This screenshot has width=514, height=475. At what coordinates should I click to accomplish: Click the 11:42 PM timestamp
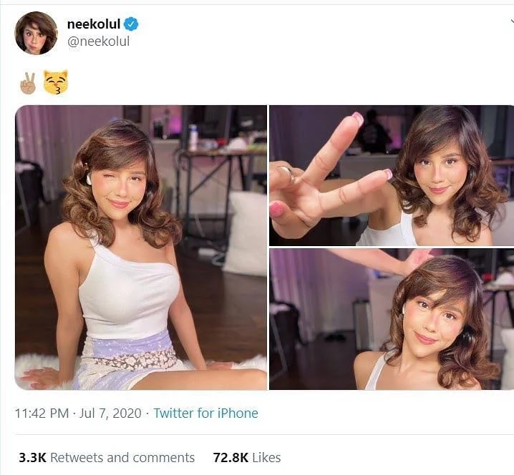point(42,413)
